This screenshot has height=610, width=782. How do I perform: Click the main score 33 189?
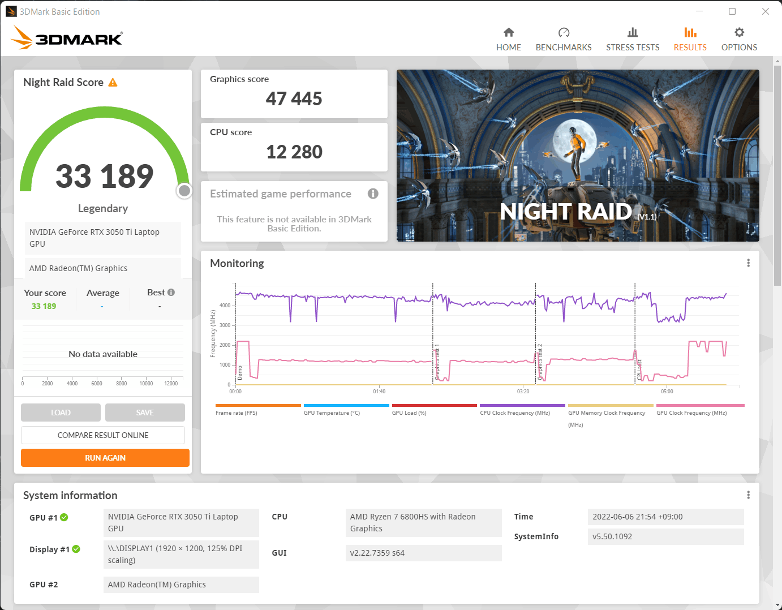coord(104,176)
